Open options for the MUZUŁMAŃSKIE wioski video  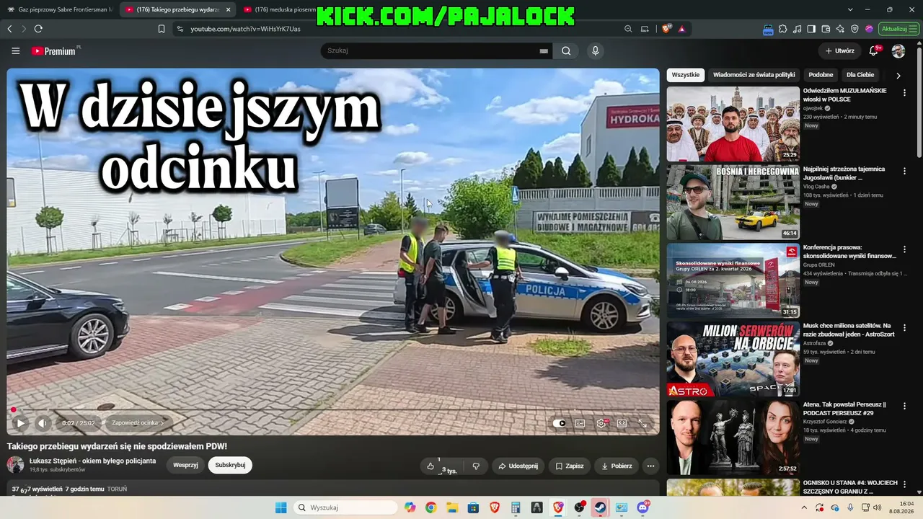(904, 92)
